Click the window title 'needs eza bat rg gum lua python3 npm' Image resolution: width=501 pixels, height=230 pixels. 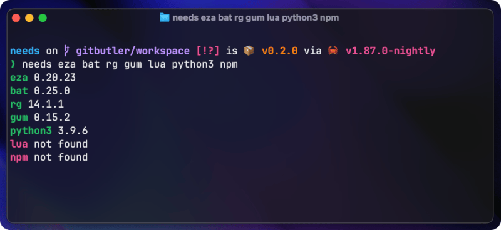[x=256, y=18]
